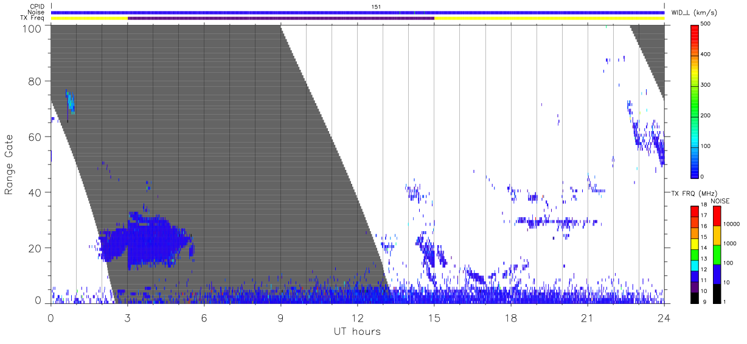Click the cyan echo cluster near range gate 72
Image resolution: width=747 pixels, height=344 pixels.
70,101
